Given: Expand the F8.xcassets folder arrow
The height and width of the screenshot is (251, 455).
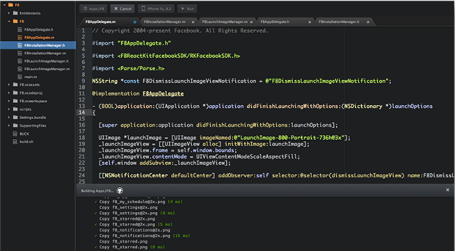Looking at the screenshot, I should click(x=9, y=85).
